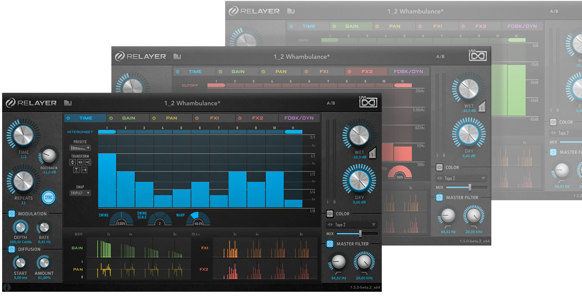Toggle Master Filter power button in front window
Image resolution: width=582 pixels, height=296 pixels.
[330, 244]
